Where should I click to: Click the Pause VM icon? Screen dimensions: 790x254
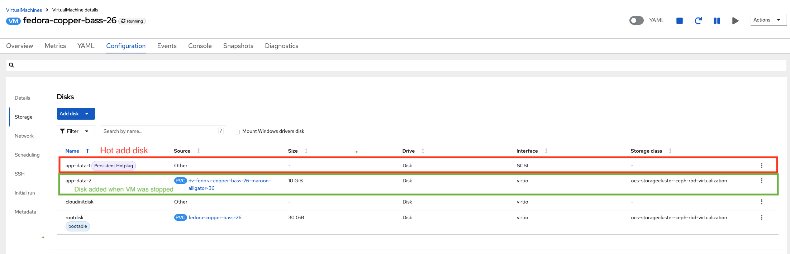pyautogui.click(x=717, y=21)
